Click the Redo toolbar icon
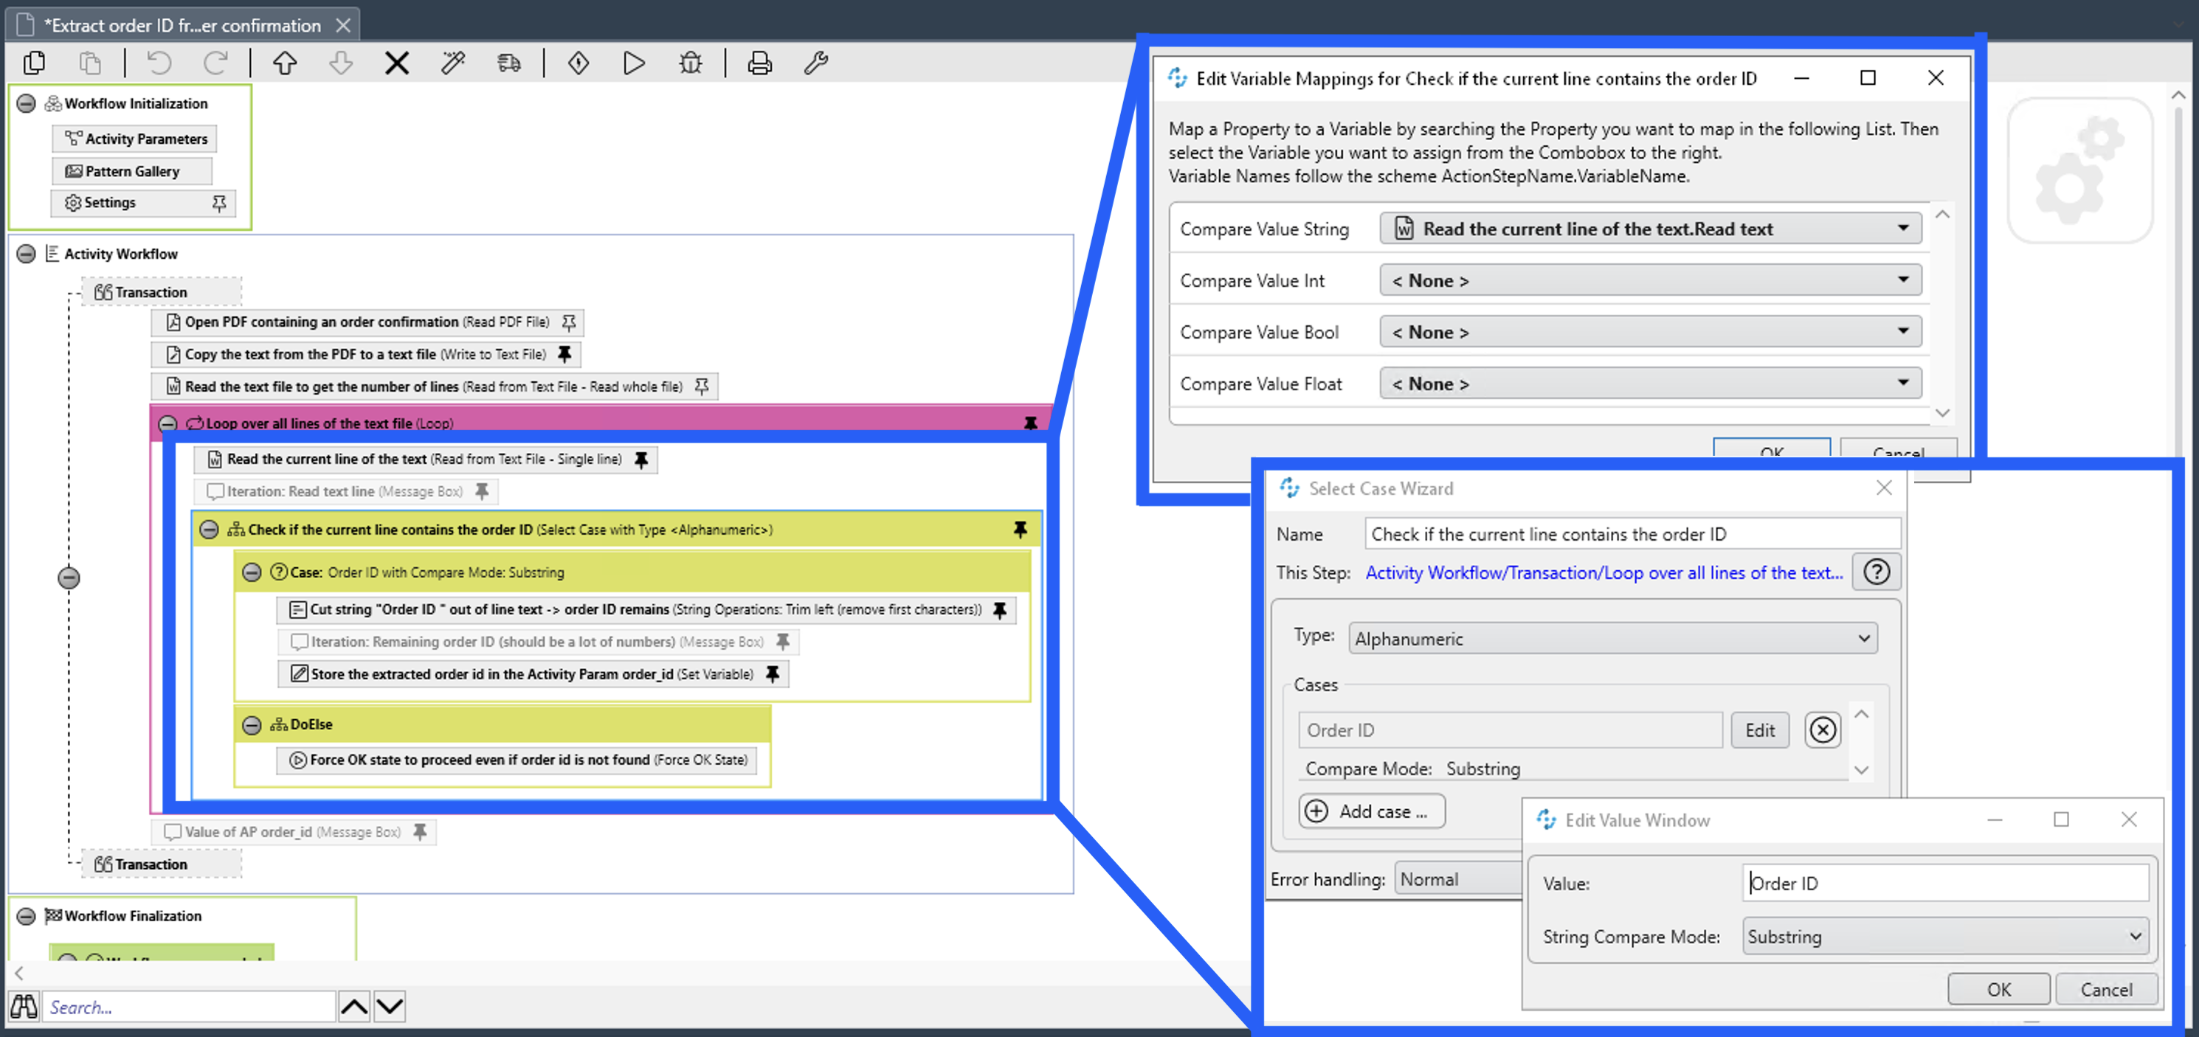The image size is (2199, 1037). coord(218,62)
